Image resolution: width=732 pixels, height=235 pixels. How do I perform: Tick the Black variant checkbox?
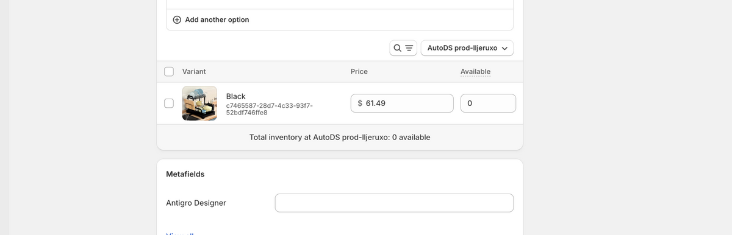170,103
